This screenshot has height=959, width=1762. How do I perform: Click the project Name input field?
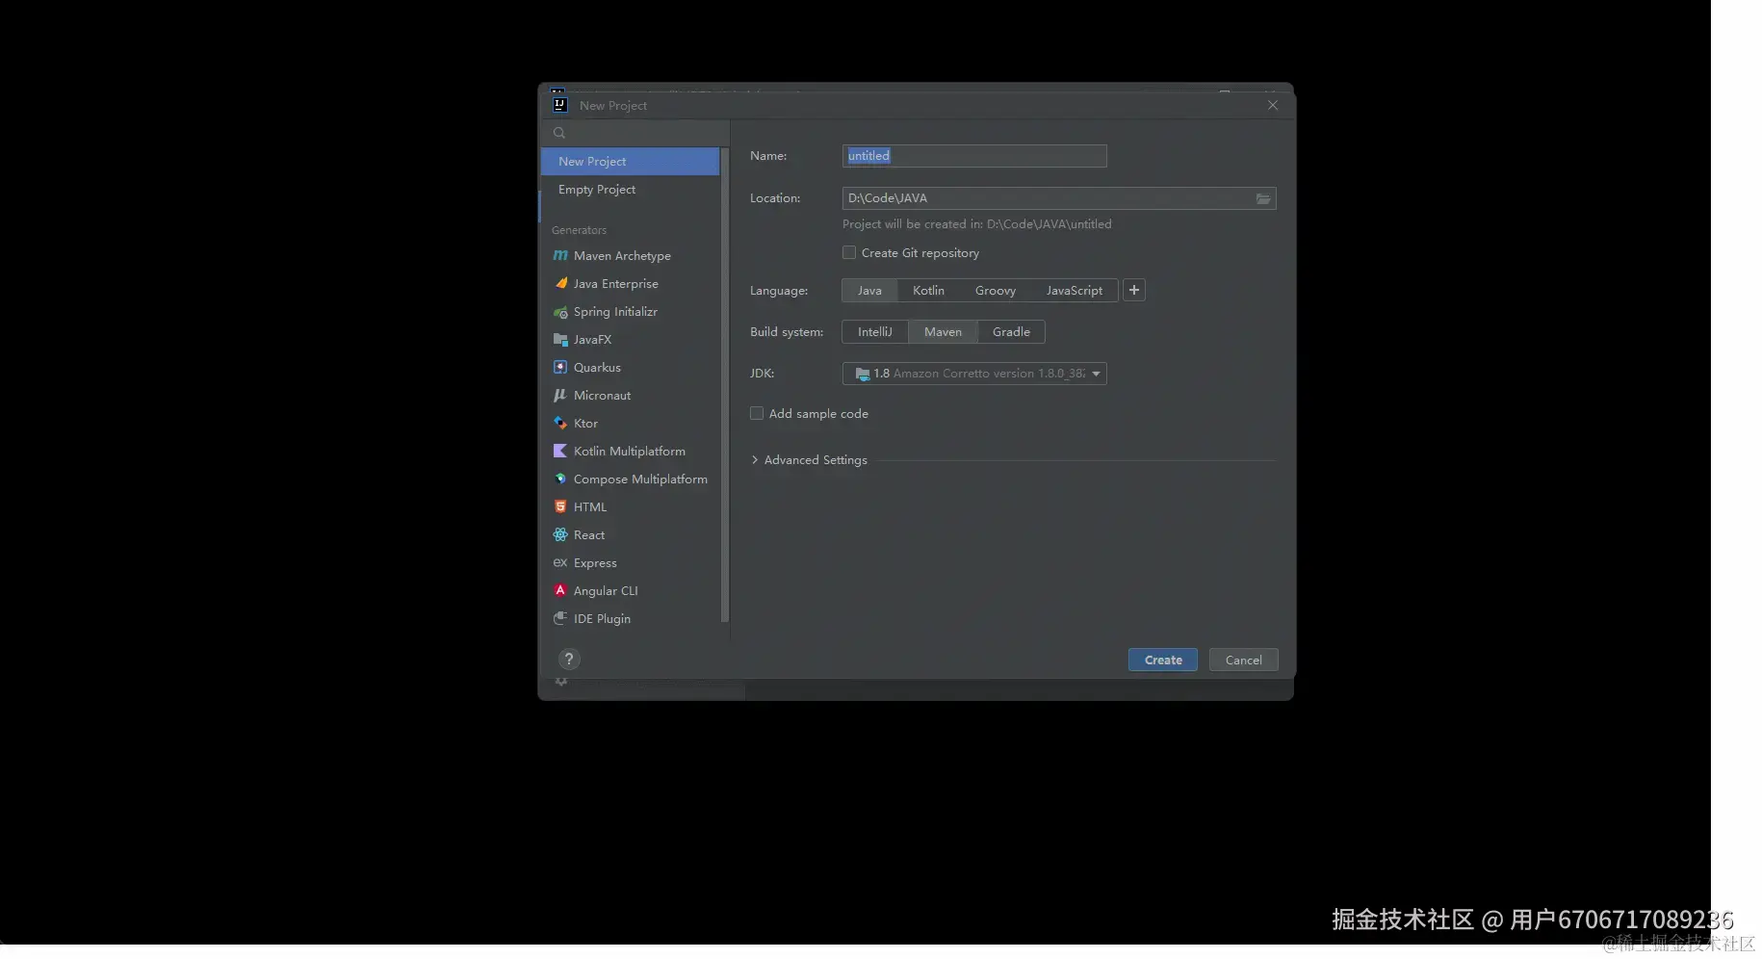tap(974, 156)
